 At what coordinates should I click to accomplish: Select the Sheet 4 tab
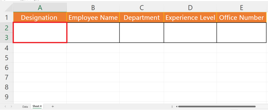click(37, 106)
